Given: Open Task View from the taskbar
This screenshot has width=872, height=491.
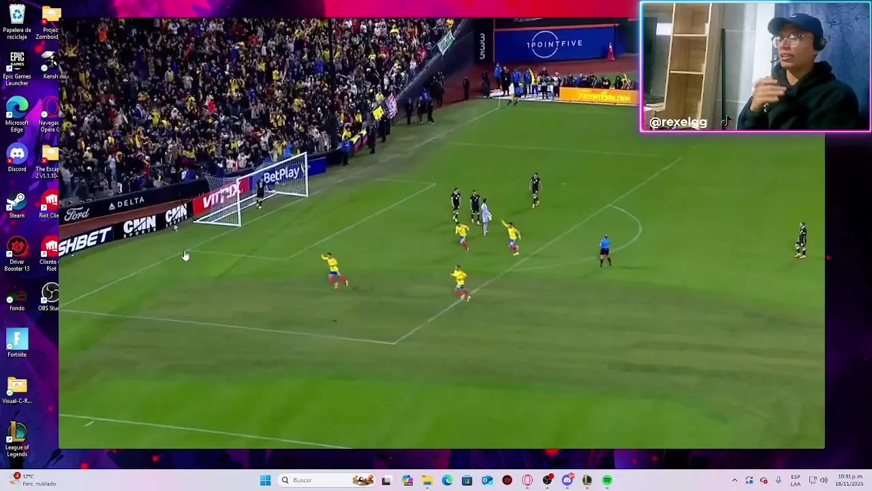Looking at the screenshot, I should [x=386, y=480].
